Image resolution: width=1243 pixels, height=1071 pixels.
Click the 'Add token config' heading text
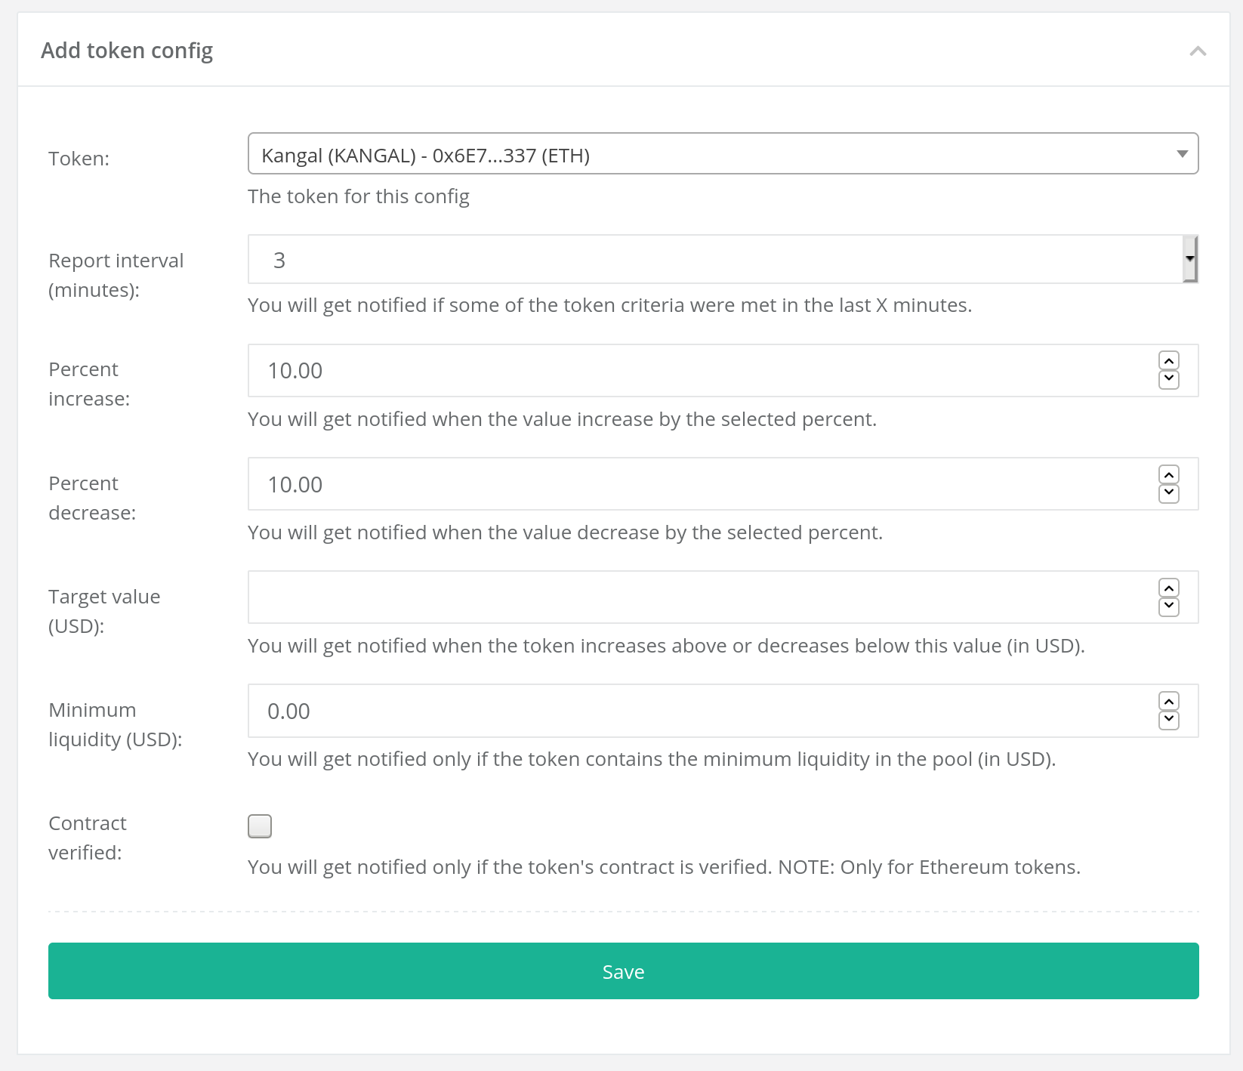[x=127, y=51]
